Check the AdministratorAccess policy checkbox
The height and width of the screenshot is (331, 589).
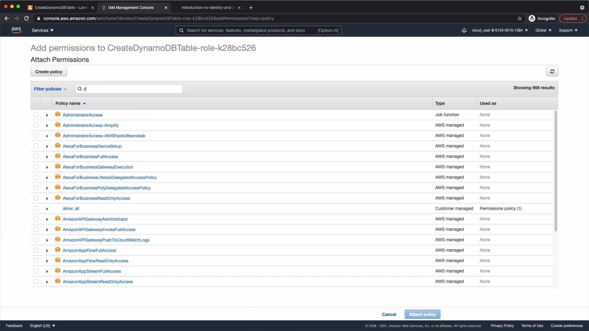(x=36, y=115)
